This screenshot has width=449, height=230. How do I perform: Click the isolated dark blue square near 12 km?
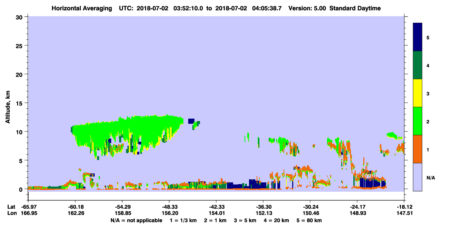pos(191,121)
